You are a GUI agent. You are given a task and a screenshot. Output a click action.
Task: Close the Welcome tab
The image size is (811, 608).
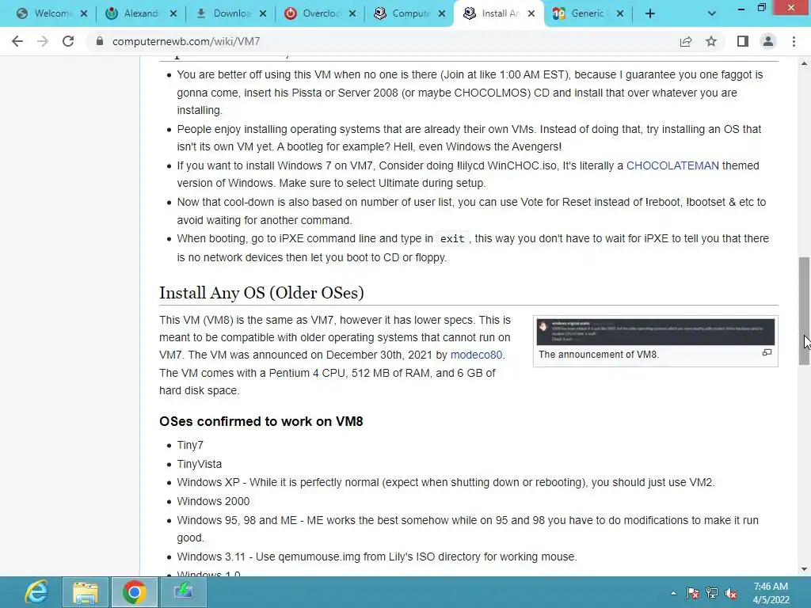(x=84, y=14)
